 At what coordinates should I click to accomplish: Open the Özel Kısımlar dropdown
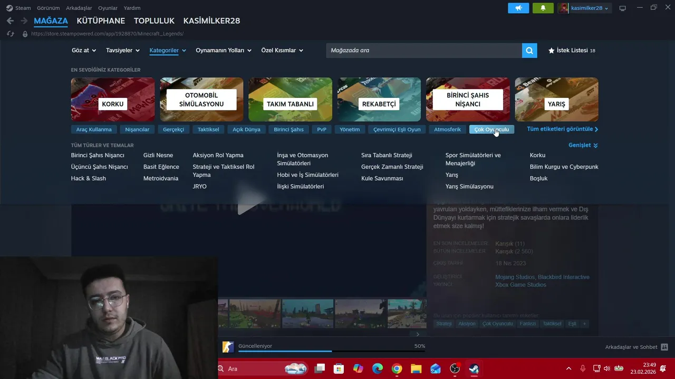click(282, 51)
